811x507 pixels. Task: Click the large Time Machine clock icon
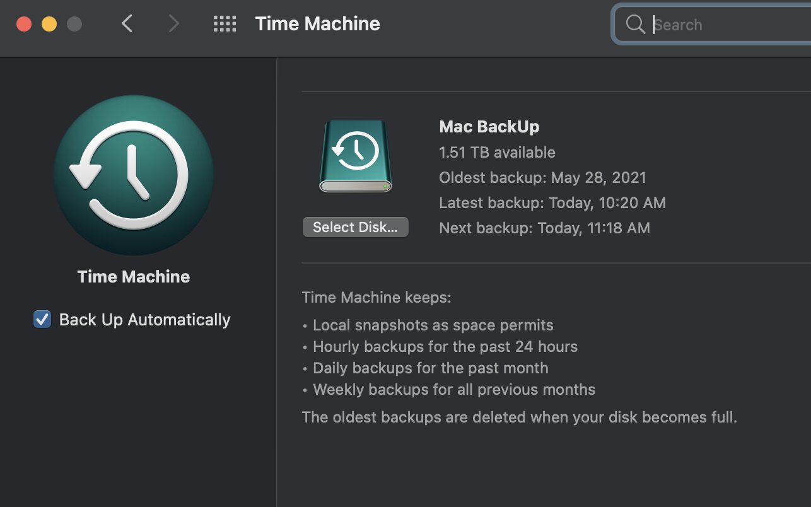[133, 175]
